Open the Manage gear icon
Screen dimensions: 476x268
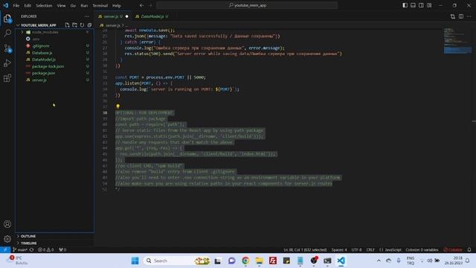pyautogui.click(x=7, y=239)
